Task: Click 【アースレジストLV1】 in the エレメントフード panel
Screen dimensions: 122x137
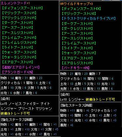Action: 18,33
